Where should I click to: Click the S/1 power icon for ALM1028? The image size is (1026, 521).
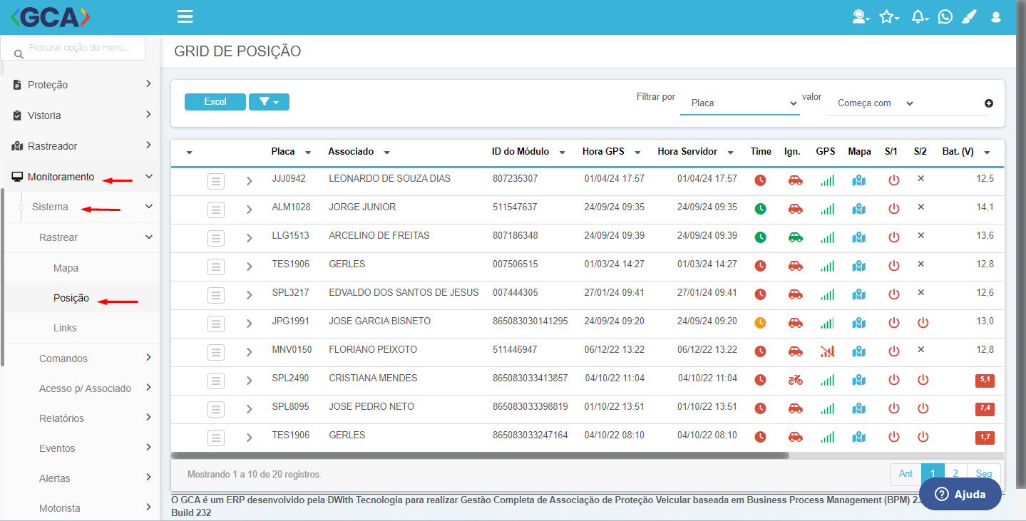[894, 209]
